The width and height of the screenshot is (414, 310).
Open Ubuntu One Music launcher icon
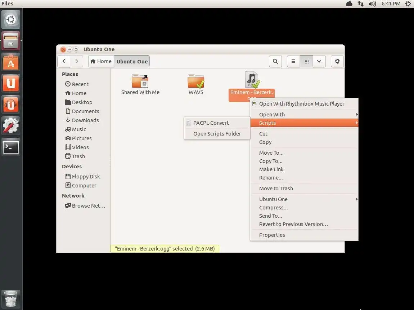coord(11,105)
